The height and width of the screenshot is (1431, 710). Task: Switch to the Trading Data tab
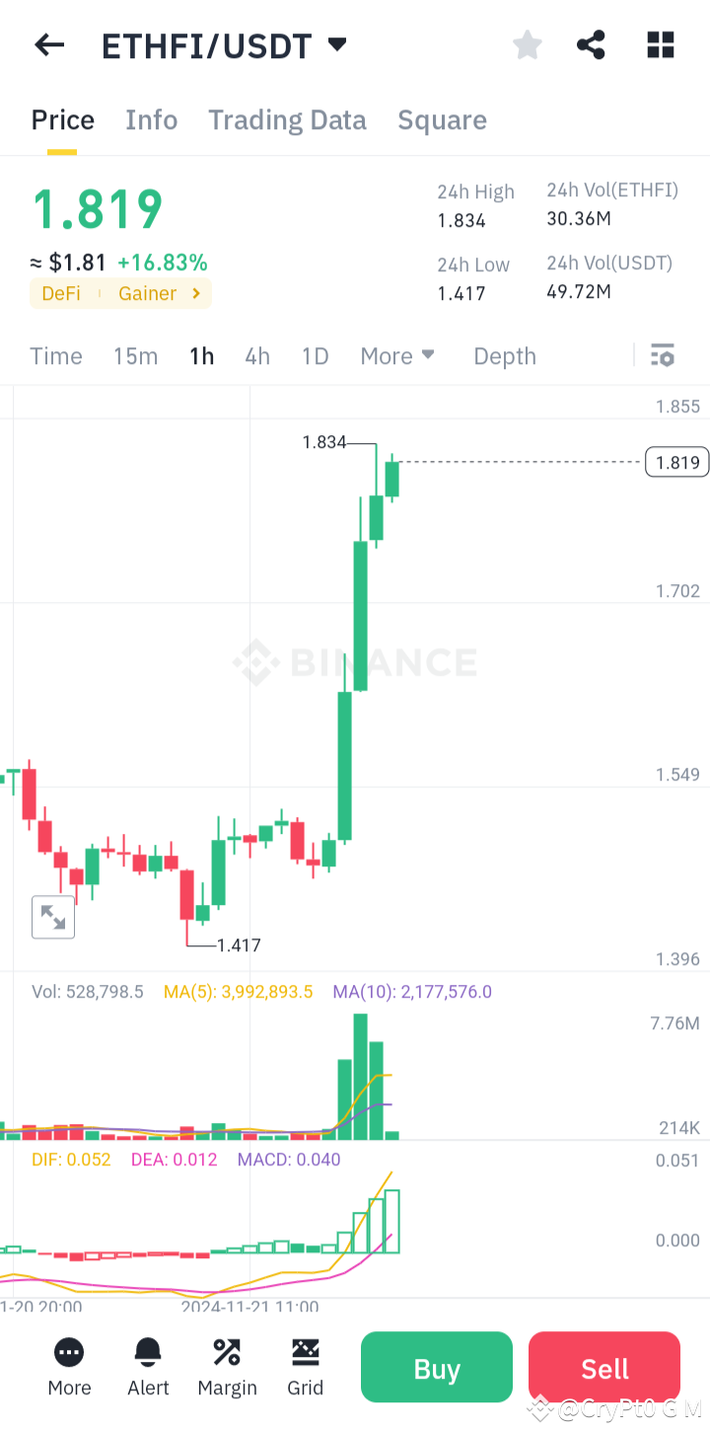pyautogui.click(x=286, y=119)
